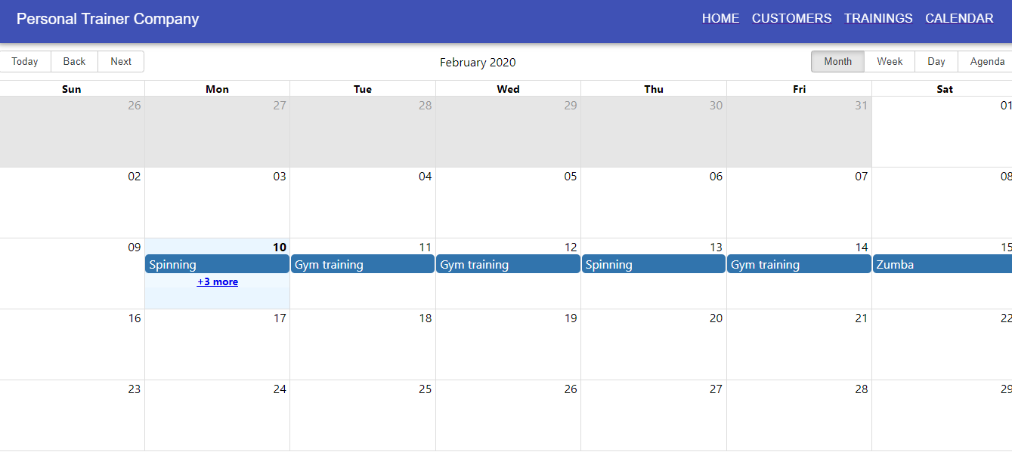Select greyed date 27 of January

coord(280,106)
